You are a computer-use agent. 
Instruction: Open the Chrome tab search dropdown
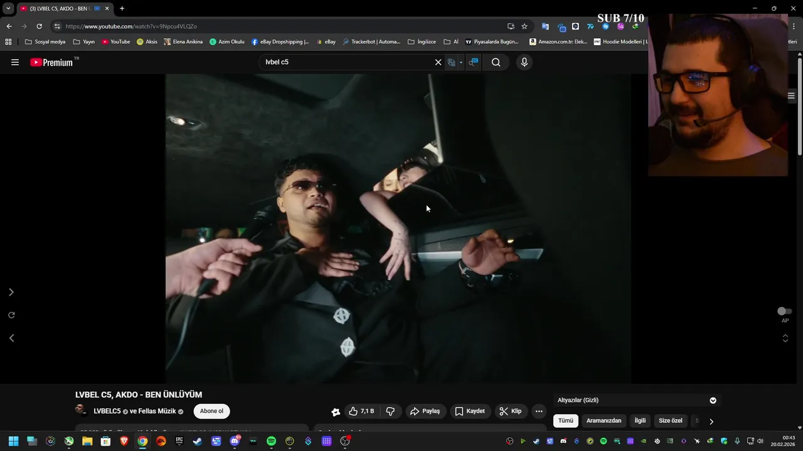click(x=8, y=8)
